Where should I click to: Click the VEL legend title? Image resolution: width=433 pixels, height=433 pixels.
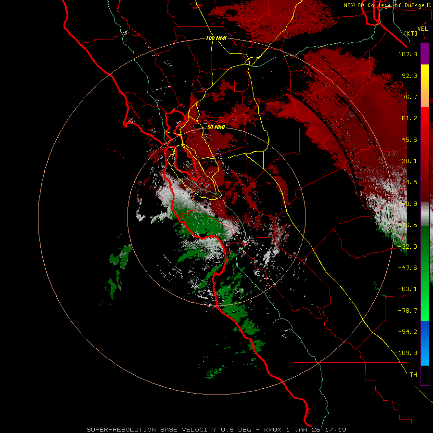422,29
